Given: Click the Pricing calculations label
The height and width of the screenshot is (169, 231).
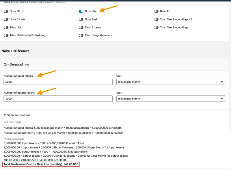Looking at the screenshot, I should coord(14,139).
